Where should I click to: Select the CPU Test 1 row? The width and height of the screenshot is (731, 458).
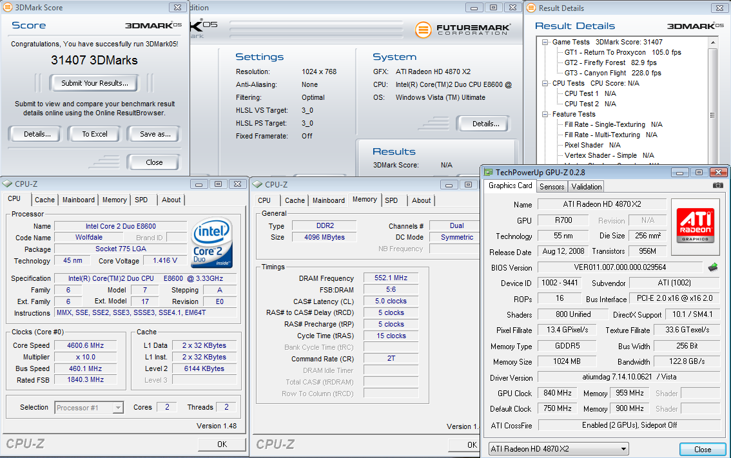(x=590, y=93)
